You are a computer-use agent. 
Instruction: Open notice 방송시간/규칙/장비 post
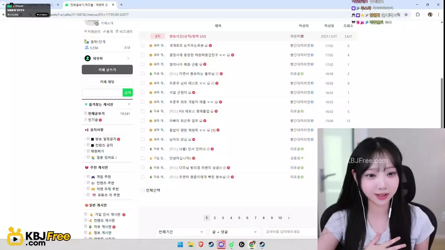click(188, 36)
